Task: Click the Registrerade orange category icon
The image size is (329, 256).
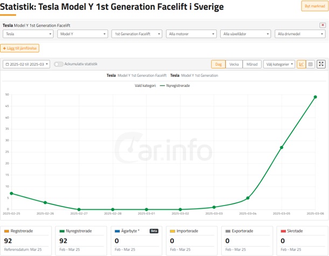Action: (x=7, y=231)
